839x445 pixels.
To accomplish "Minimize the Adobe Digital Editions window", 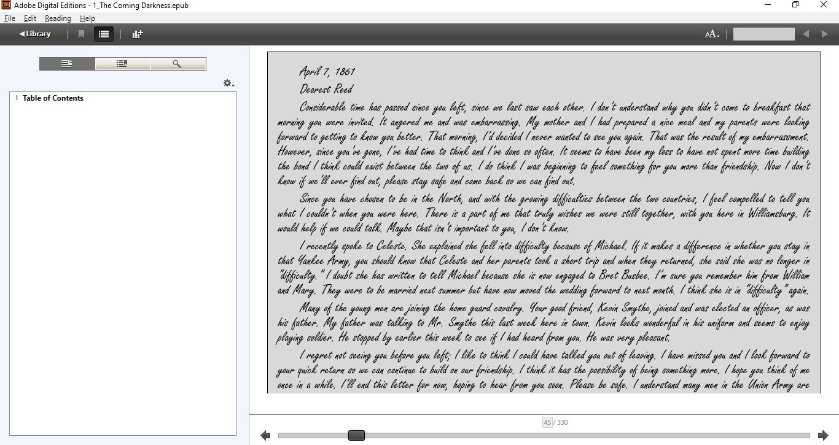I will pyautogui.click(x=767, y=6).
